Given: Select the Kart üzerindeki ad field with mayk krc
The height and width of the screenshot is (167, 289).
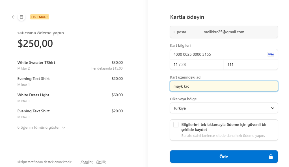Looking at the screenshot, I should click(x=224, y=86).
